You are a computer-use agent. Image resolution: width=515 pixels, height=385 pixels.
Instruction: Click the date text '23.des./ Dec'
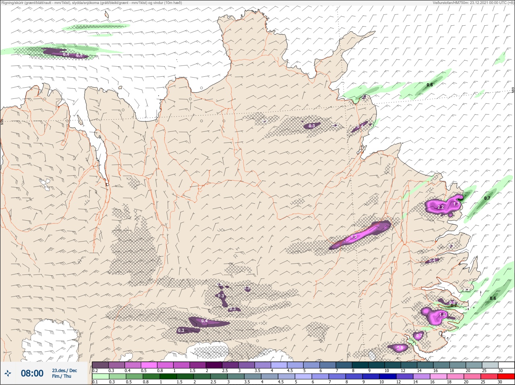[x=64, y=371]
